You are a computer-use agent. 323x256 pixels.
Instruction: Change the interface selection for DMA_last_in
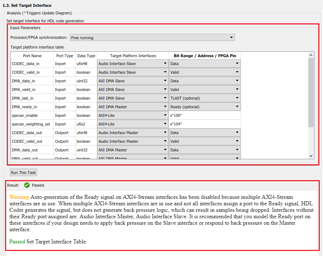165,98
